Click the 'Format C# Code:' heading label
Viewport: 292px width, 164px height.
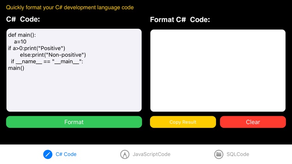click(180, 19)
